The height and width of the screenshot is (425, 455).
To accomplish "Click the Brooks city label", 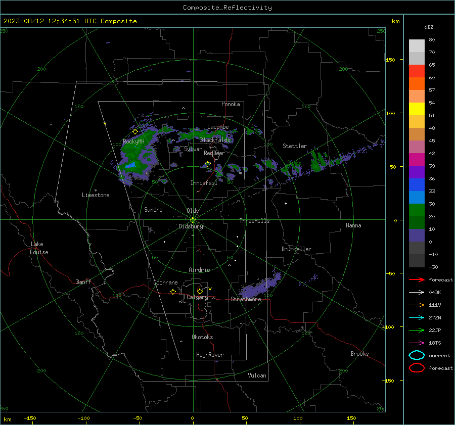I will (359, 354).
